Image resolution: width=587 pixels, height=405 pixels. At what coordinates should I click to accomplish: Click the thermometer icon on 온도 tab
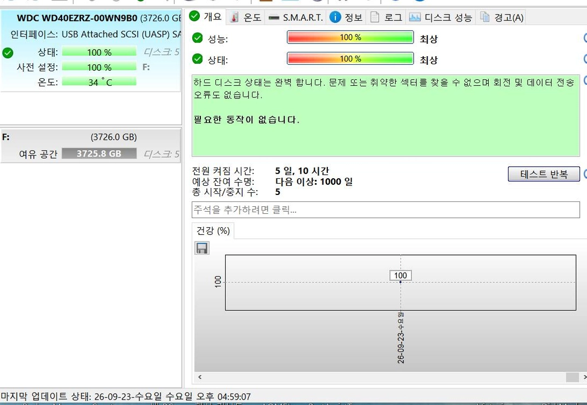[234, 17]
